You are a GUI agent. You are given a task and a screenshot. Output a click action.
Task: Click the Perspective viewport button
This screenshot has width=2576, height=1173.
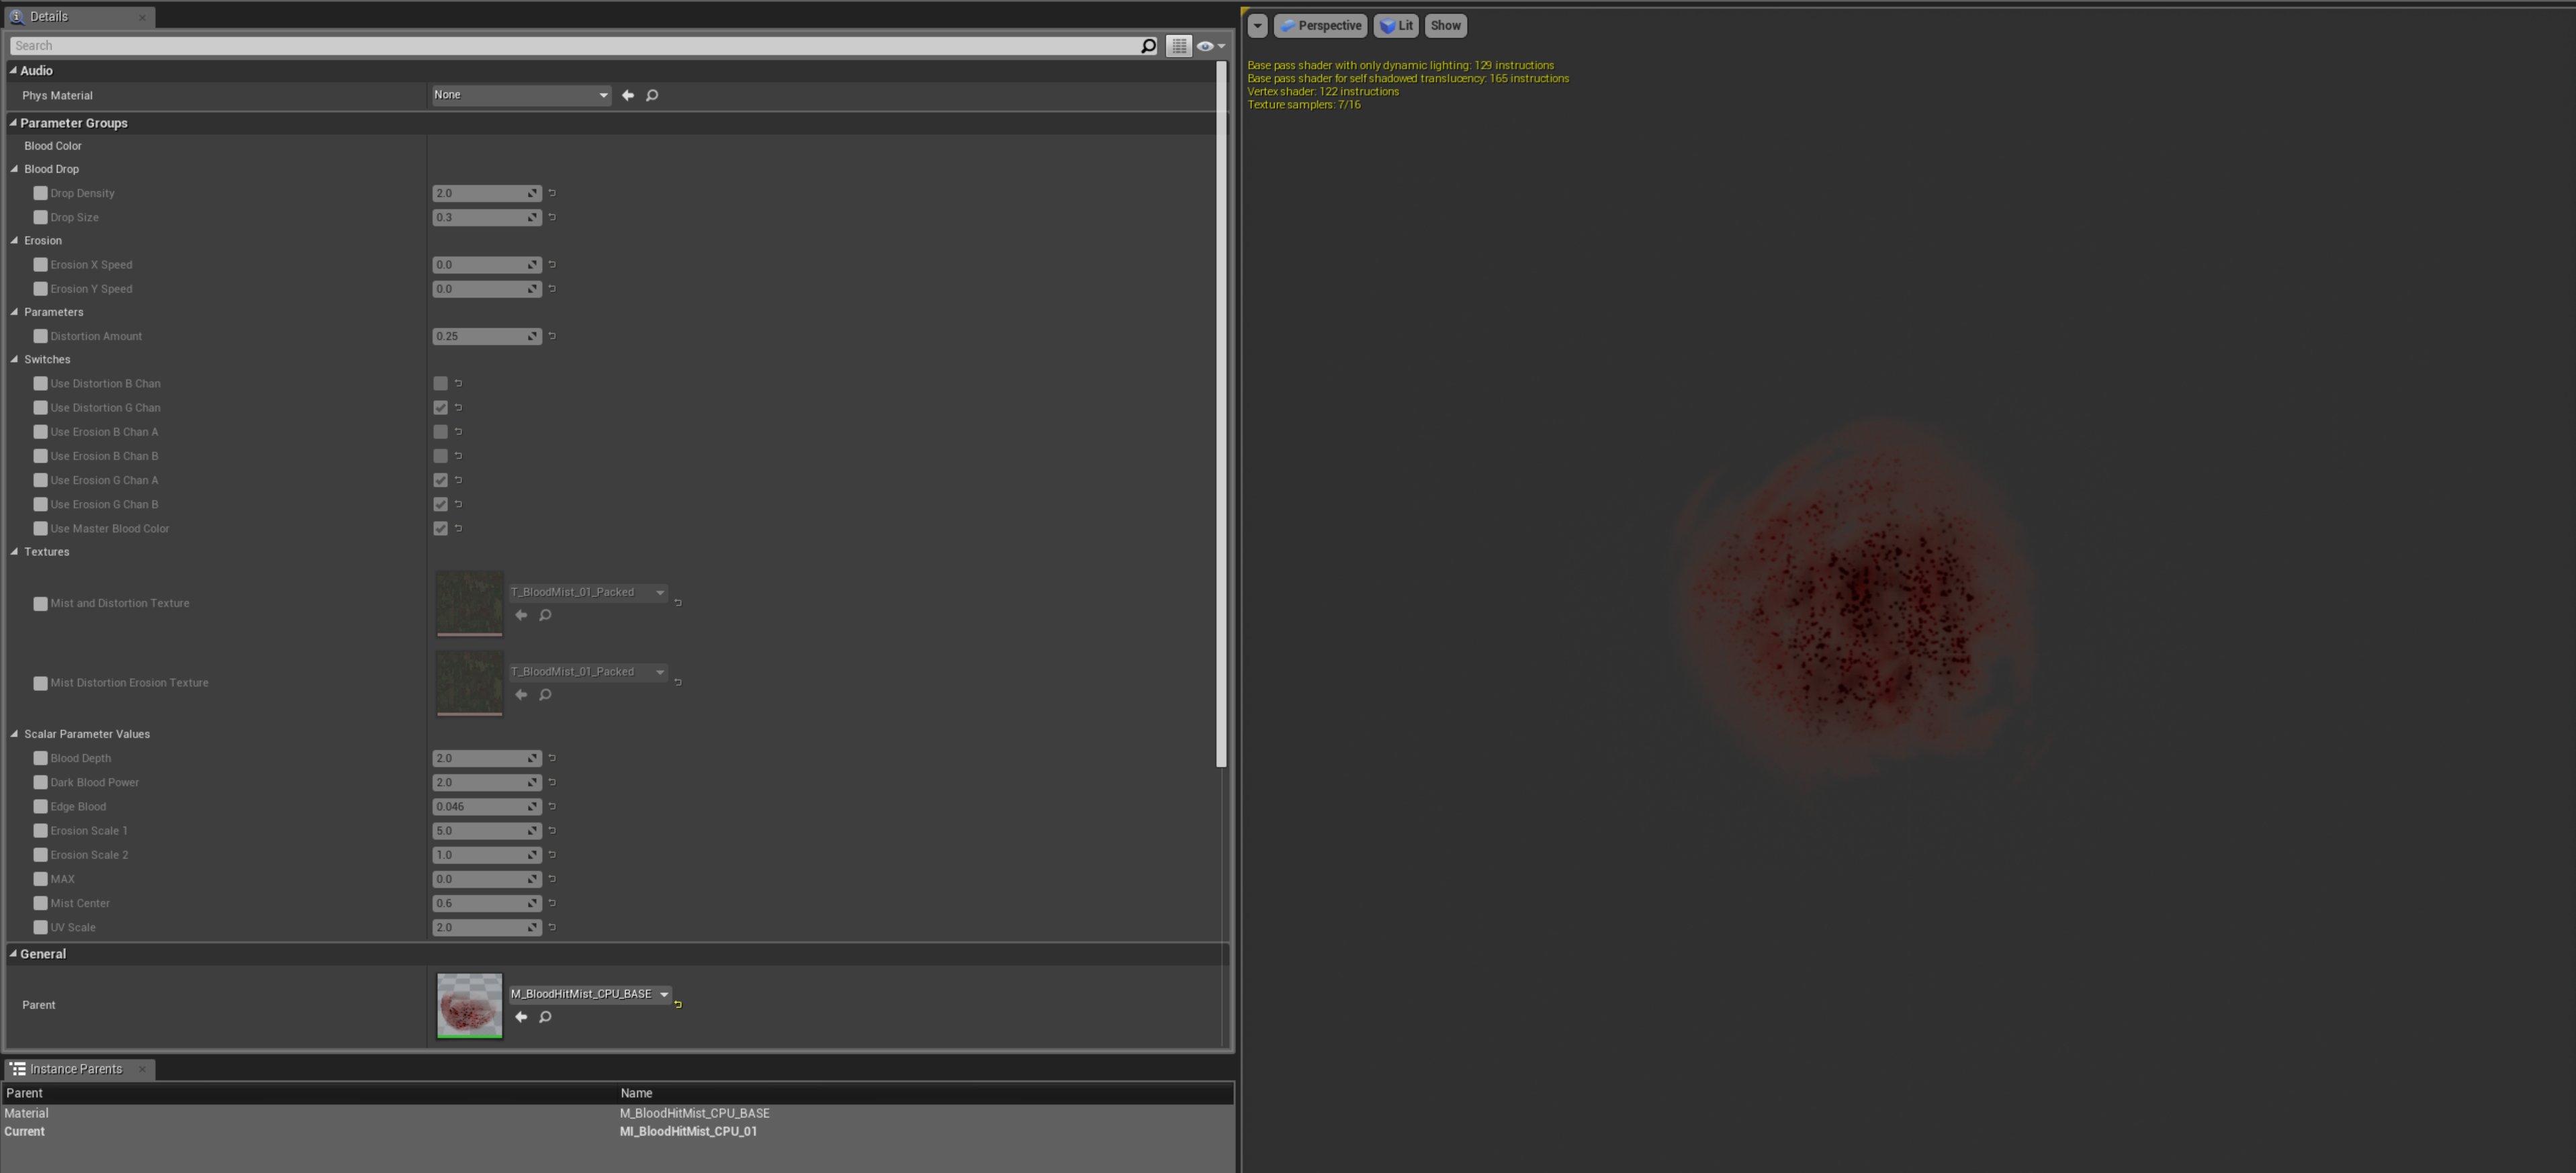(1321, 26)
